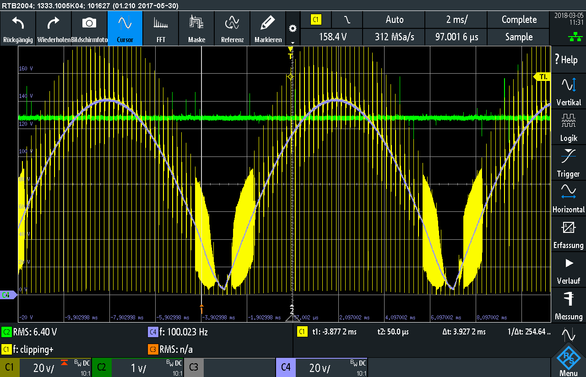Image resolution: width=586 pixels, height=377 pixels.
Task: Select the C2 RMS: 6.40 V measurement
Action: click(30, 332)
